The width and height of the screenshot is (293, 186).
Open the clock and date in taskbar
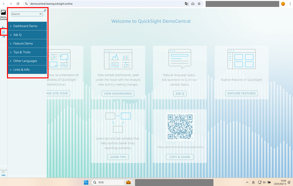[280, 182]
